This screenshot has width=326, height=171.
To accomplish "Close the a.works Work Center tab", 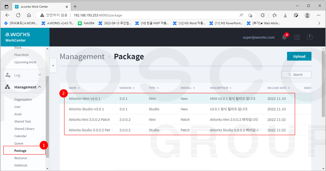I will 67,7.
